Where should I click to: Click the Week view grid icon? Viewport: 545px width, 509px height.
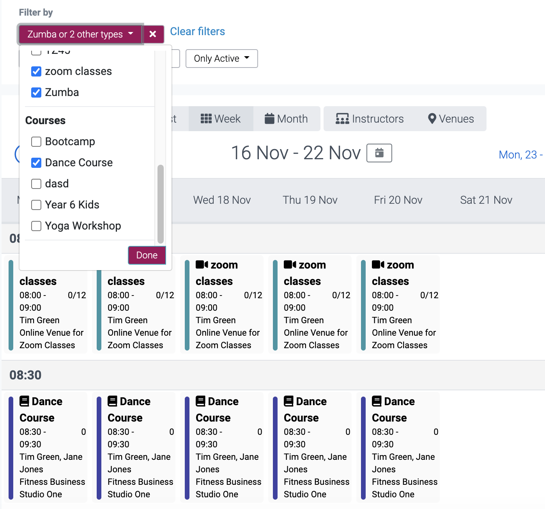click(206, 119)
